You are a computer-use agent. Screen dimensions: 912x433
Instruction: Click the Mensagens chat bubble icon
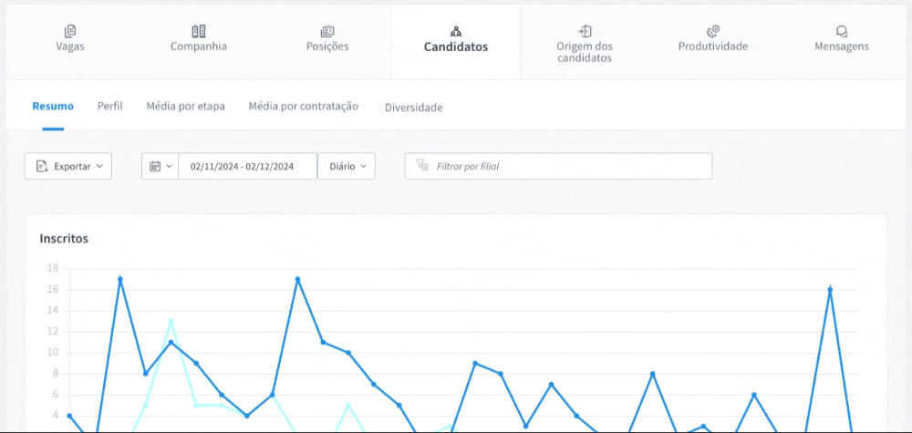(842, 31)
